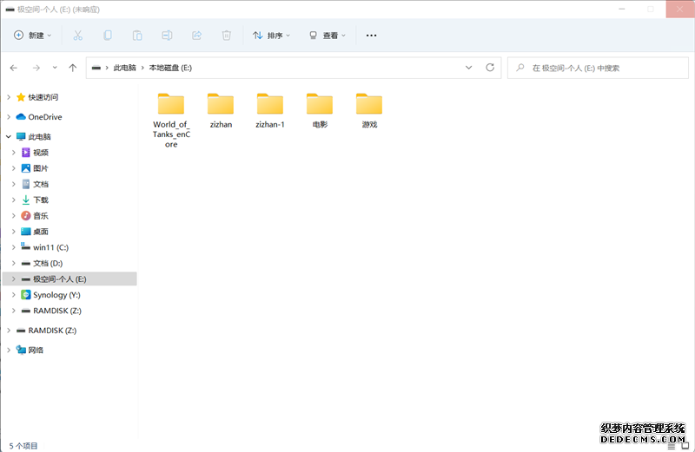Click the Paste clipboard icon
This screenshot has width=695, height=452.
click(x=137, y=36)
